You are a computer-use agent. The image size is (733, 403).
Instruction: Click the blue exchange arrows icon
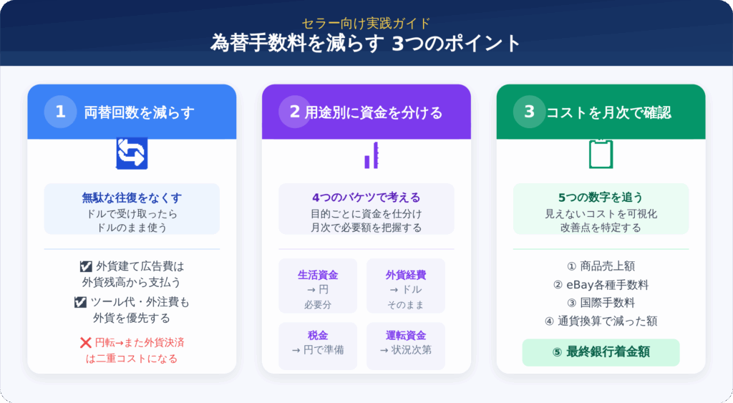click(132, 153)
